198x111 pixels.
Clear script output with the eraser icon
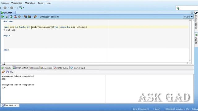click(x=3, y=72)
